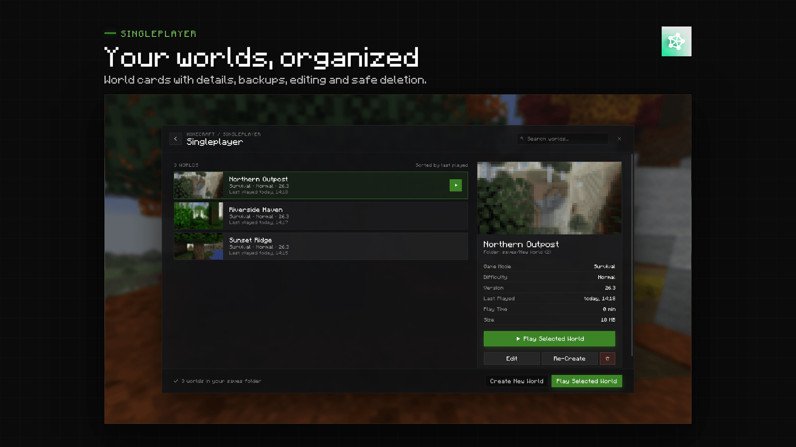Click the MINECRAFT breadcrumb text
Screen dimensions: 796x447
(201, 134)
